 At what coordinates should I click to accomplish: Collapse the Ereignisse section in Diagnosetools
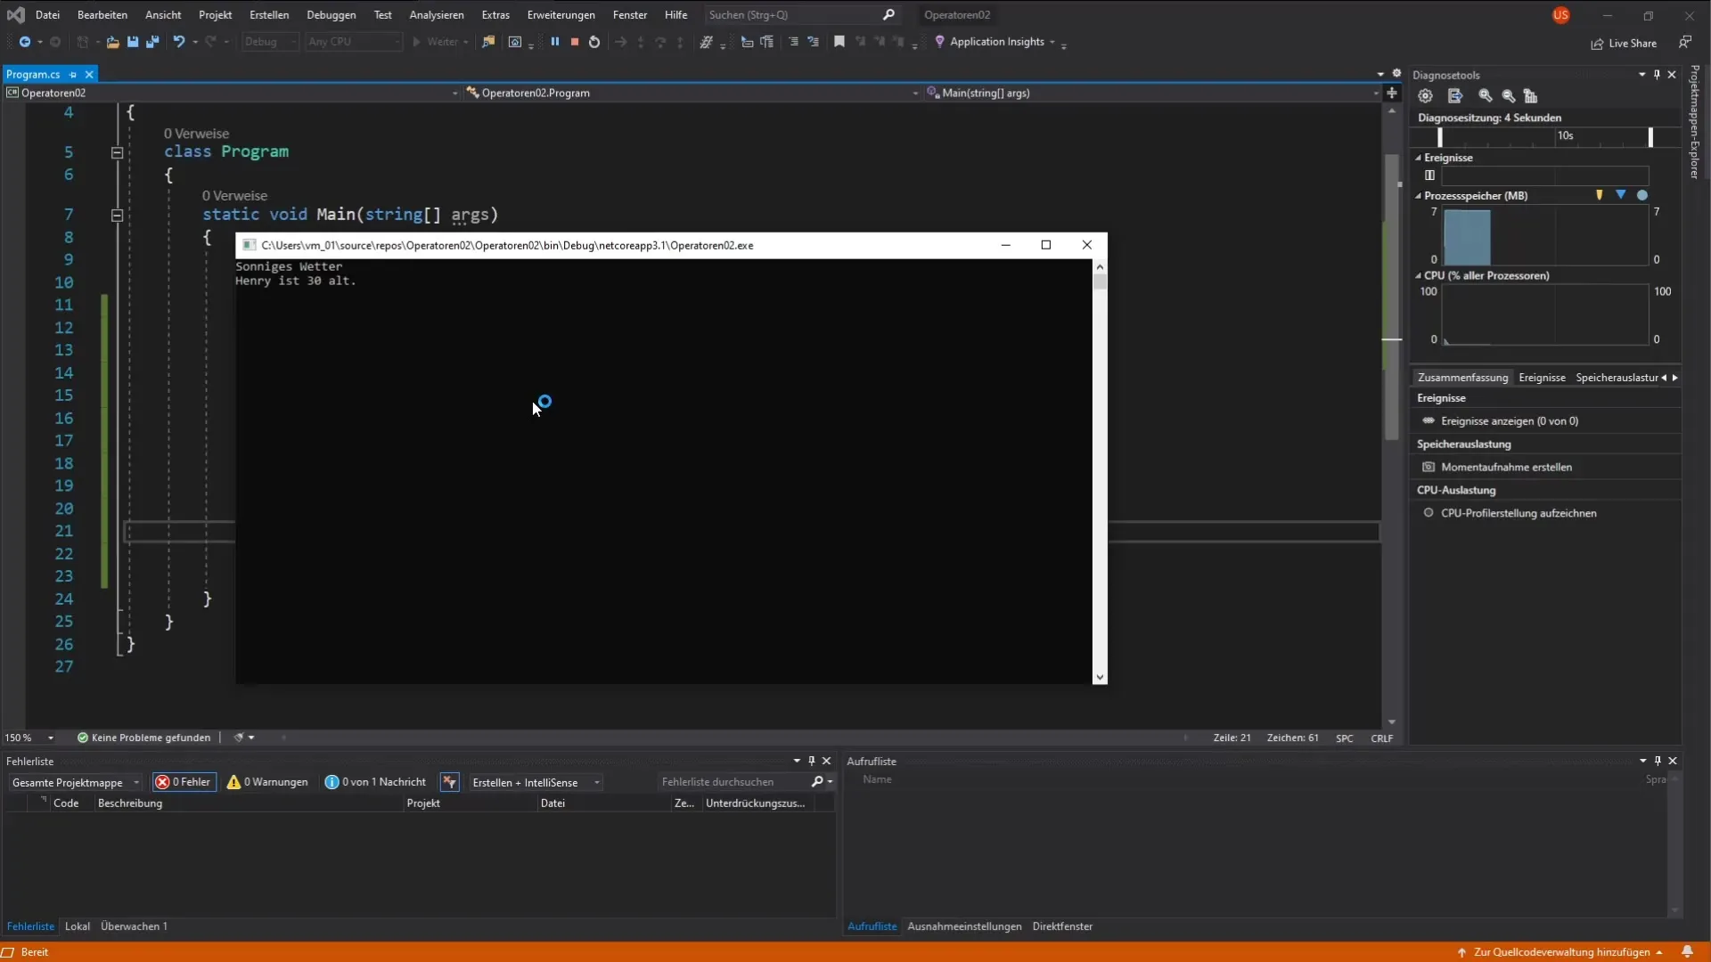click(x=1418, y=158)
